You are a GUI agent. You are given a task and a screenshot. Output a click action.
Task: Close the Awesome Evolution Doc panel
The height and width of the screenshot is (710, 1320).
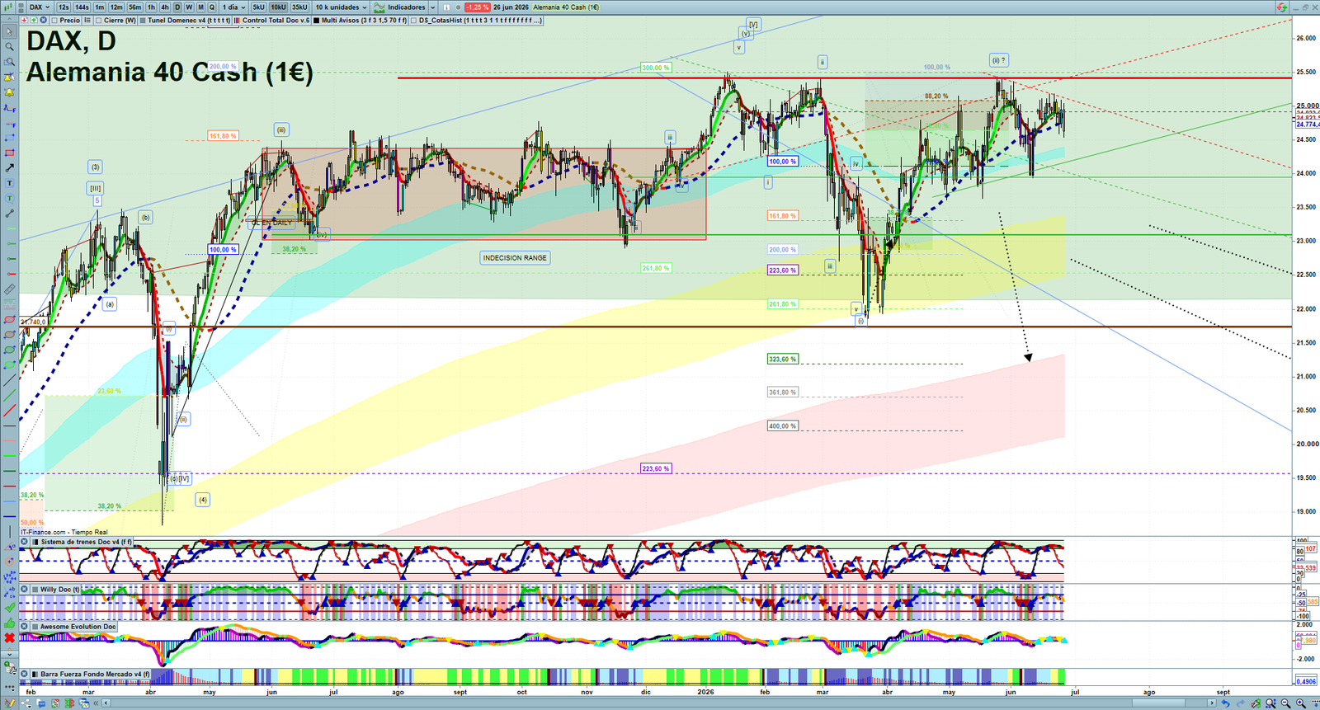click(x=25, y=626)
